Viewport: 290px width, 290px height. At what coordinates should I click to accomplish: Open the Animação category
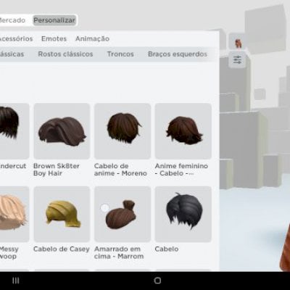point(92,38)
